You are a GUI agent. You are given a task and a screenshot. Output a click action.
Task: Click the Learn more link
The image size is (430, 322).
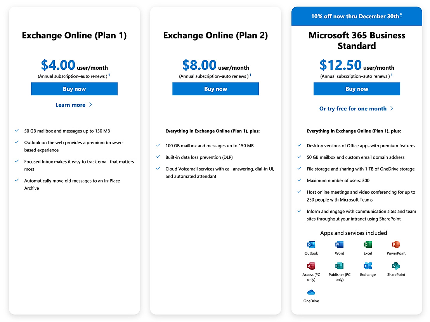point(70,105)
